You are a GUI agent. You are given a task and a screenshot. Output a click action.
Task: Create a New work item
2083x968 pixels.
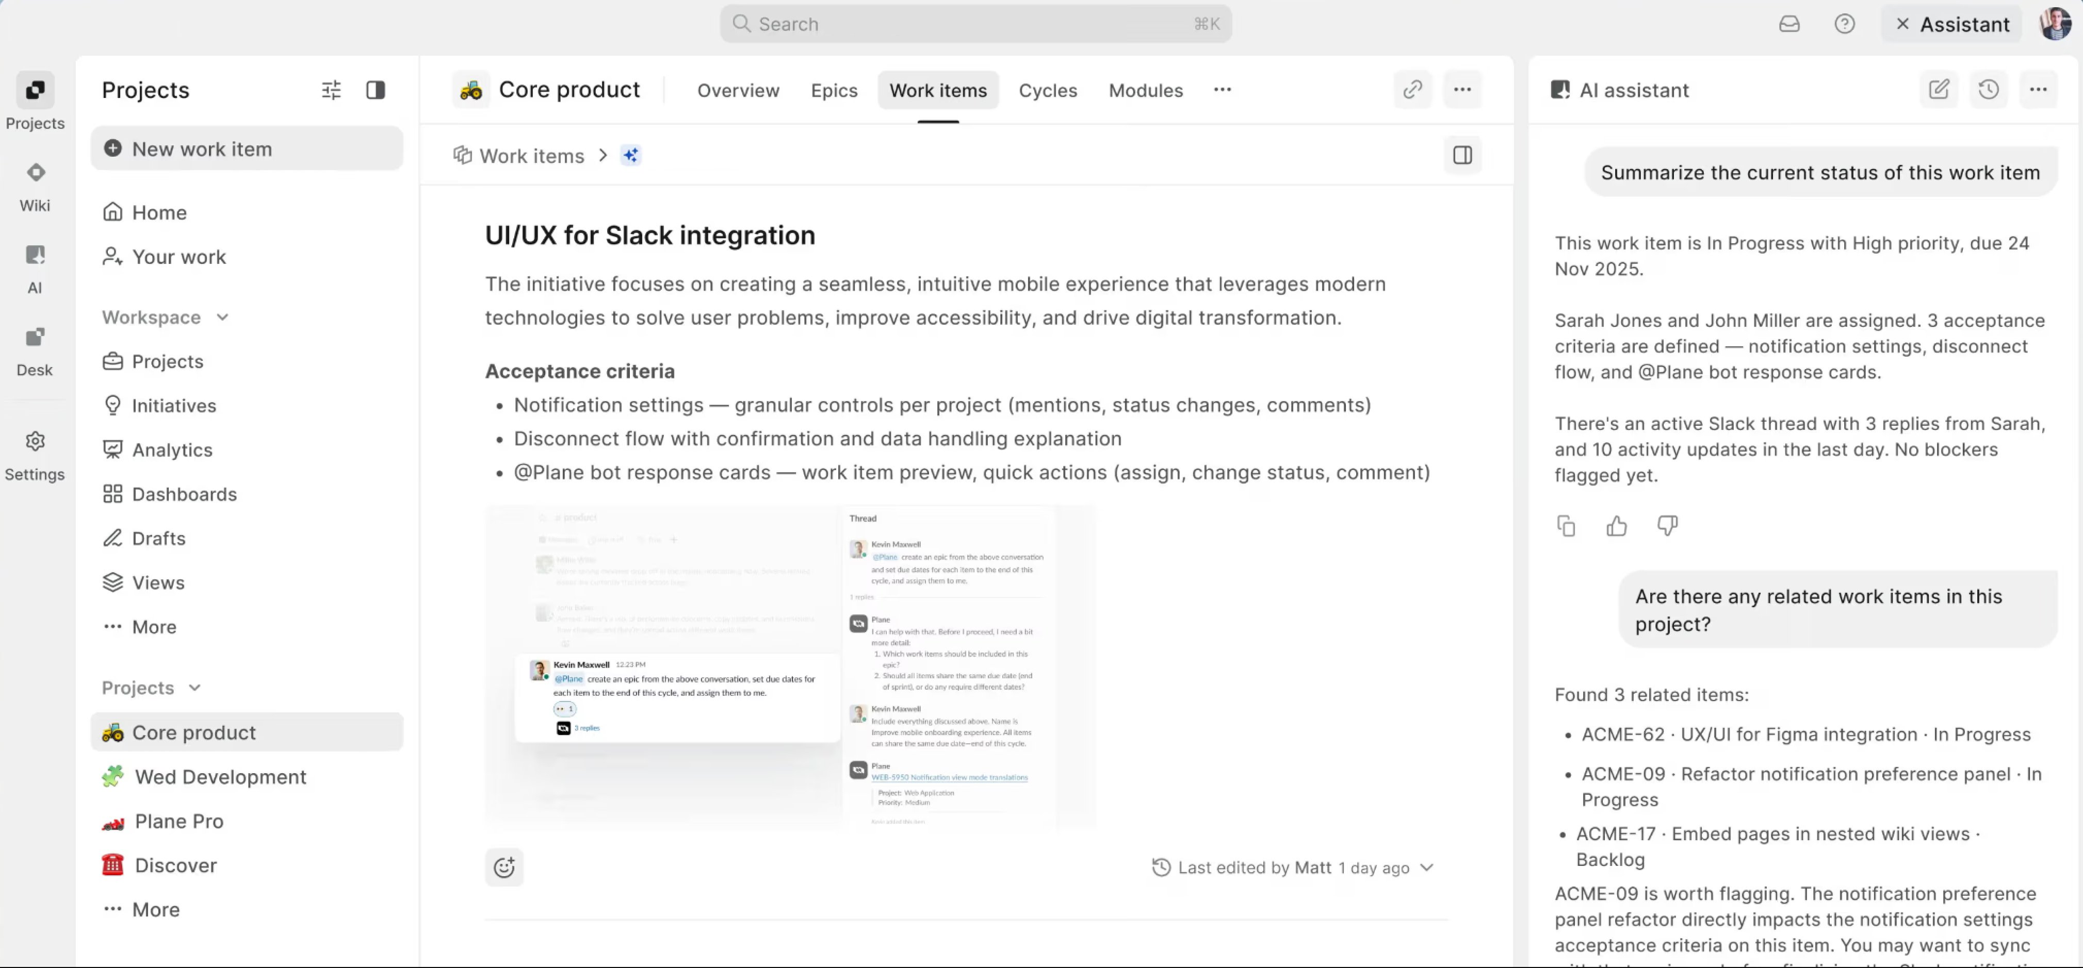pyautogui.click(x=247, y=148)
